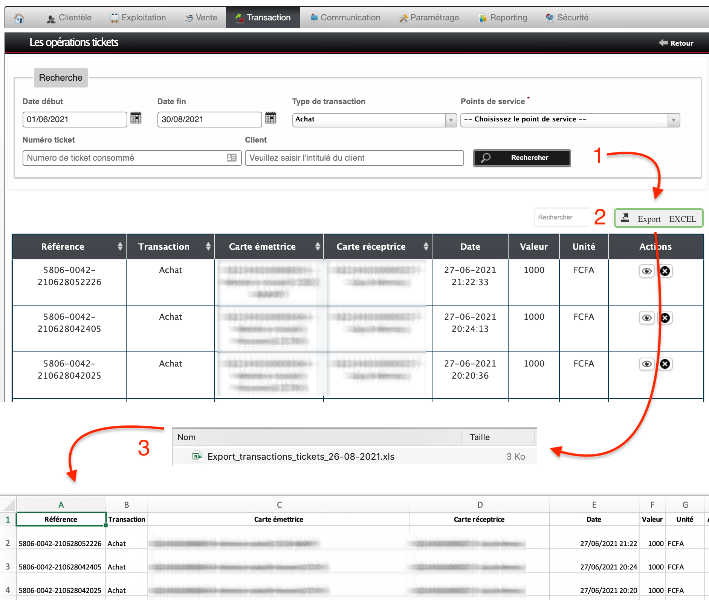Open the Reporting menu
The height and width of the screenshot is (600, 709).
(503, 18)
